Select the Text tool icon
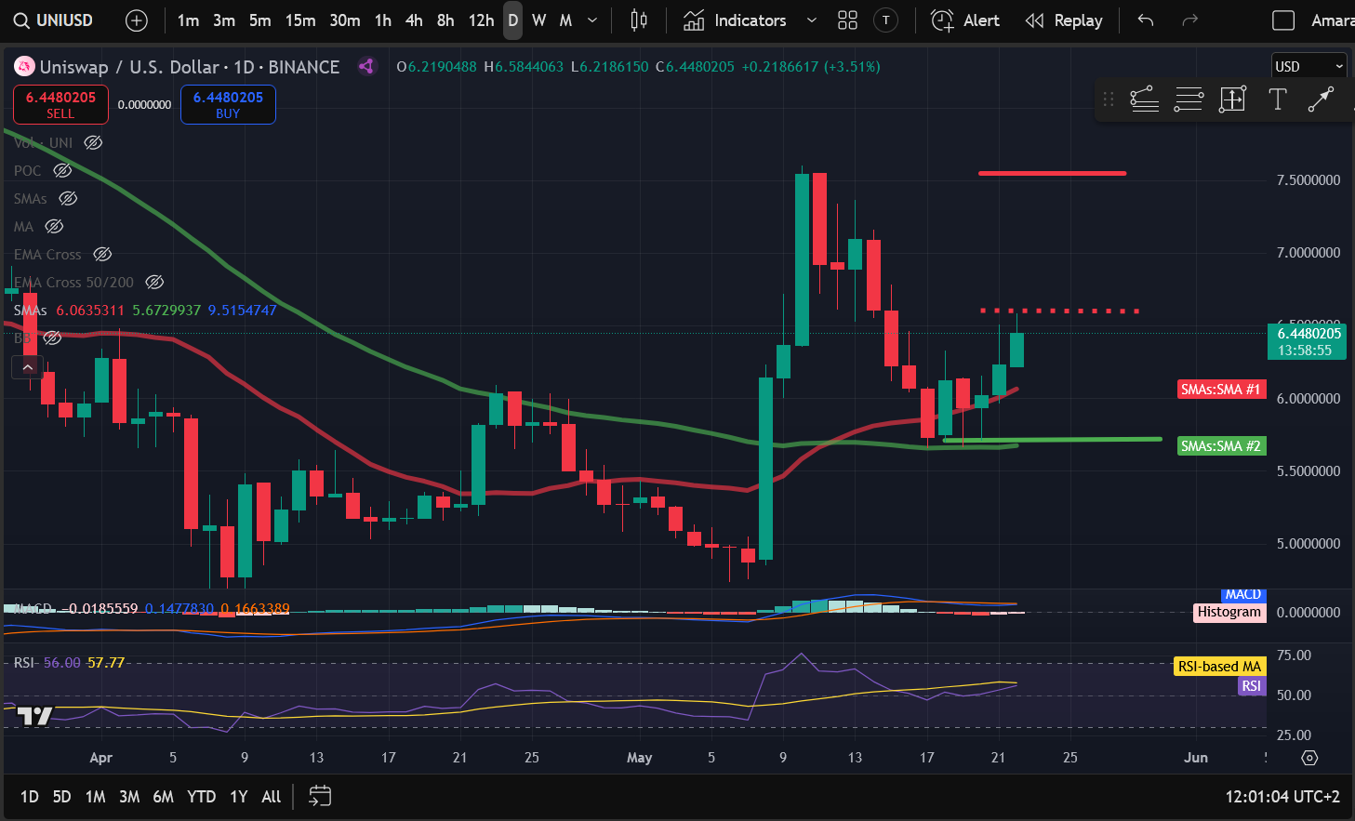The width and height of the screenshot is (1355, 821). coord(1278,99)
